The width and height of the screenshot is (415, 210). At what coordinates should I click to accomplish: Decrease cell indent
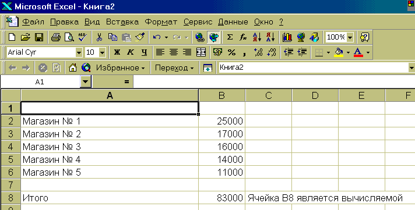[288, 52]
